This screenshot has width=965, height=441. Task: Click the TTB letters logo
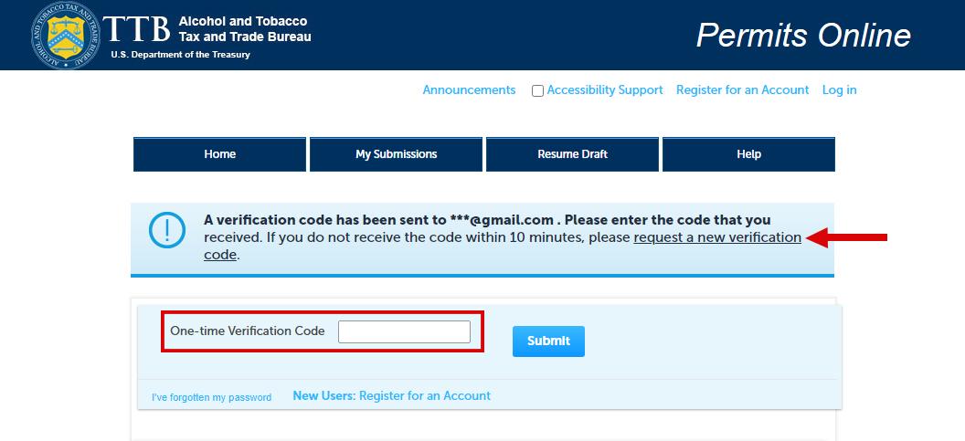coord(136,30)
